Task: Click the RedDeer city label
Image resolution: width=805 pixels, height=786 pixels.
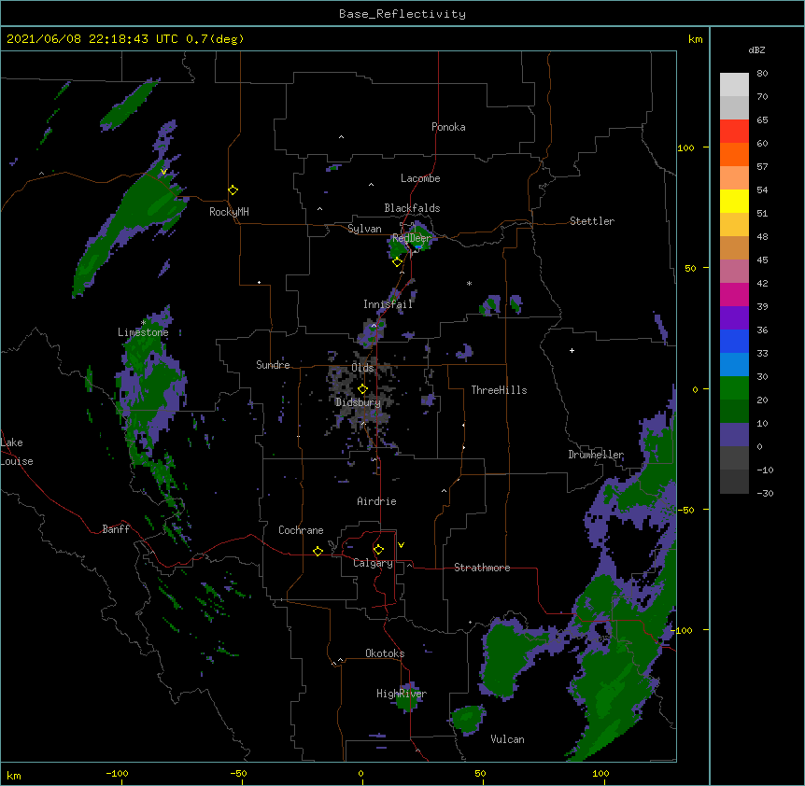Action: pyautogui.click(x=412, y=238)
